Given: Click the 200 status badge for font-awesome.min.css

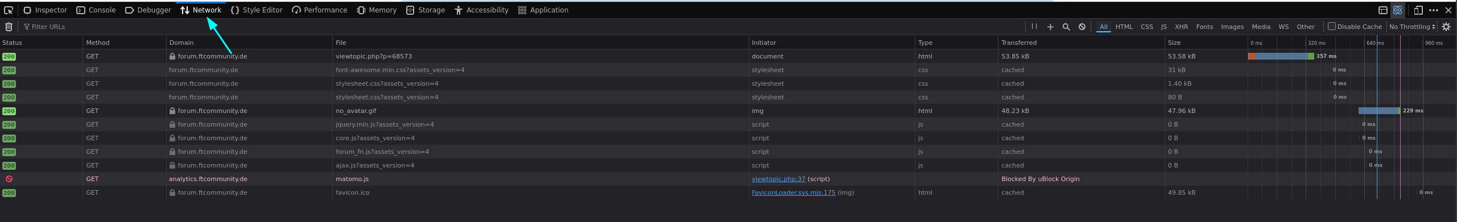Looking at the screenshot, I should click(x=9, y=70).
